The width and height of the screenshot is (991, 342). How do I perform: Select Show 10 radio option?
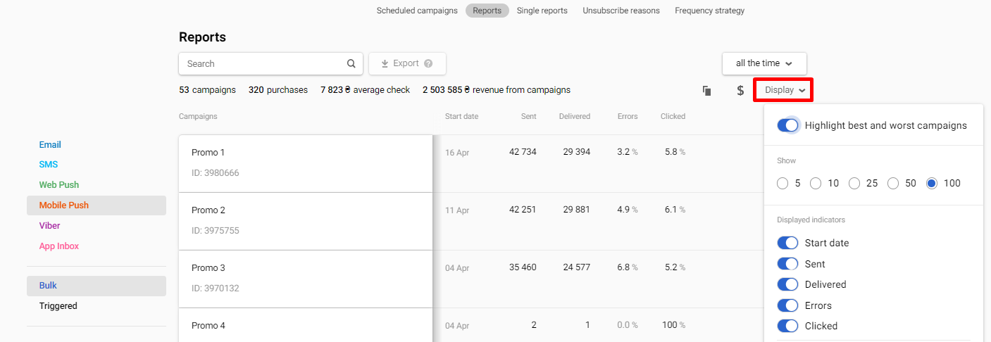click(x=816, y=183)
